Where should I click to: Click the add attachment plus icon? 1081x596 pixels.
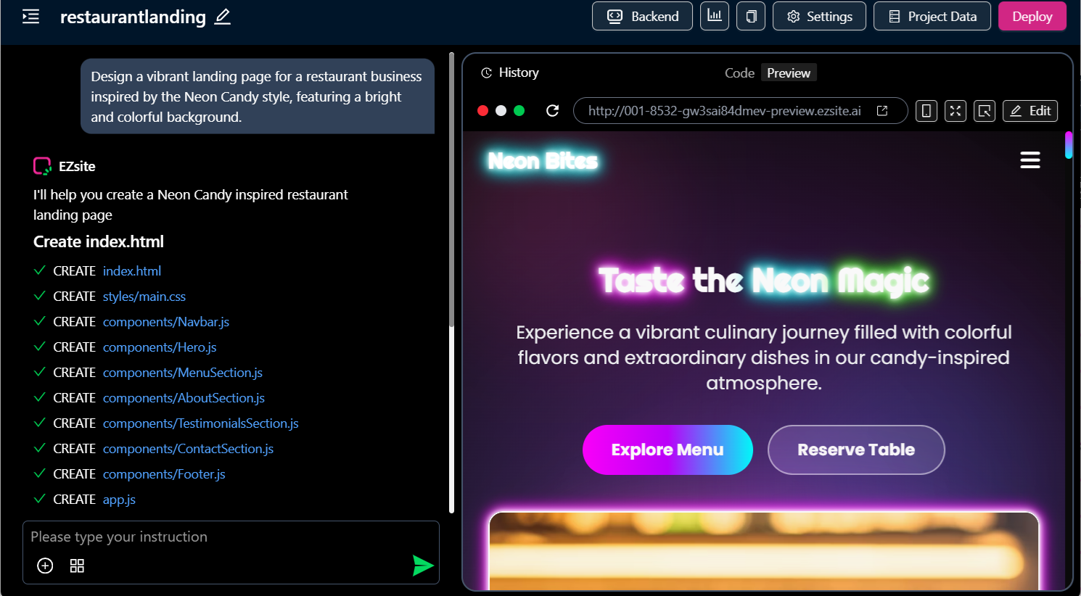[45, 566]
